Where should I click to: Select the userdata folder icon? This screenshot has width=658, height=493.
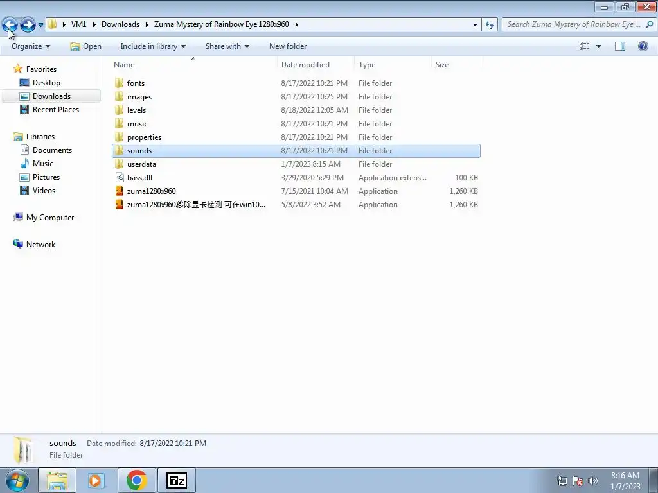tap(119, 164)
